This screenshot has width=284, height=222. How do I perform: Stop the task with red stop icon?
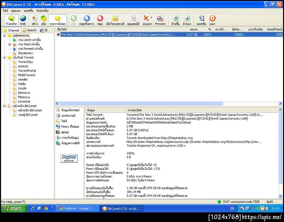[x=100, y=20]
